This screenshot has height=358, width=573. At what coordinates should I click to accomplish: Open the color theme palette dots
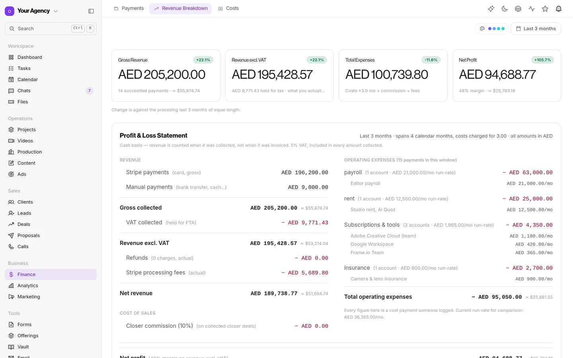click(492, 29)
